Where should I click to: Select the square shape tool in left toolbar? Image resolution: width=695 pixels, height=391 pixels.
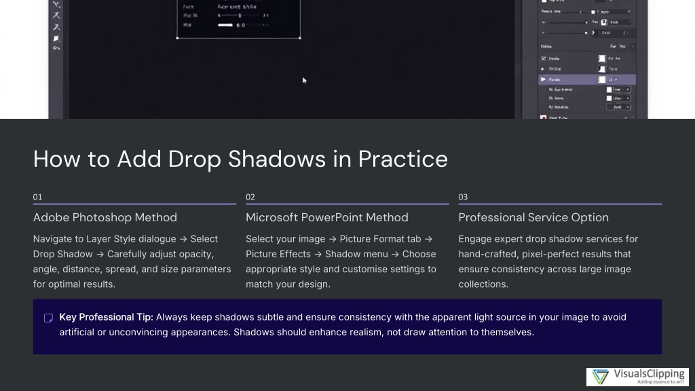(56, 37)
